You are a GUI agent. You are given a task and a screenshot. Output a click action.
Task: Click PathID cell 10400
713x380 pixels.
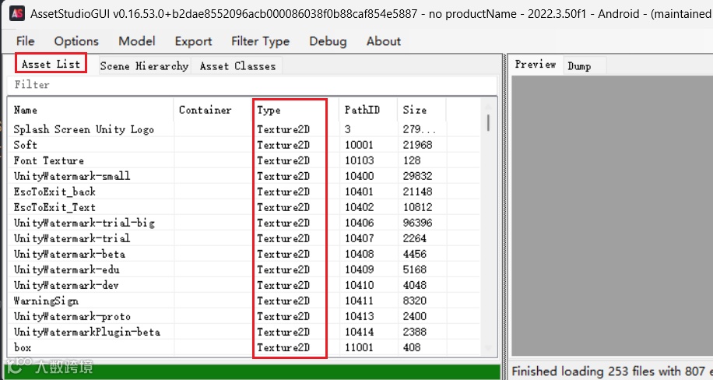(x=360, y=176)
